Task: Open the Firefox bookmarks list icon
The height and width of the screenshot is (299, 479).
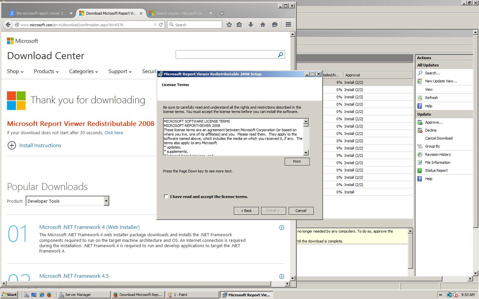Action: [x=239, y=25]
